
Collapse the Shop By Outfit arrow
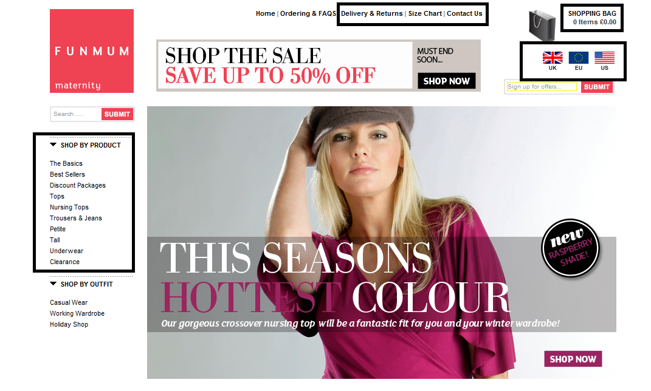(x=53, y=284)
